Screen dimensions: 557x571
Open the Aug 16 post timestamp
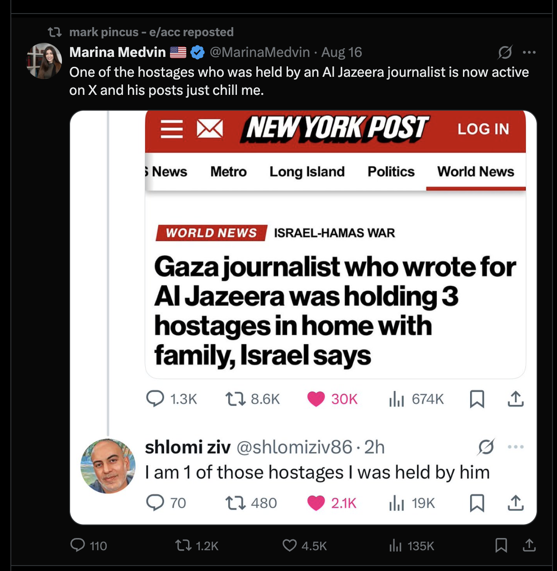point(342,52)
